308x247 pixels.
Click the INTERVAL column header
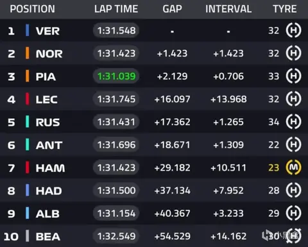click(x=228, y=9)
